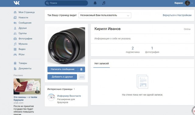
Task: Open Игры in sidebar
Action: pyautogui.click(x=22, y=54)
